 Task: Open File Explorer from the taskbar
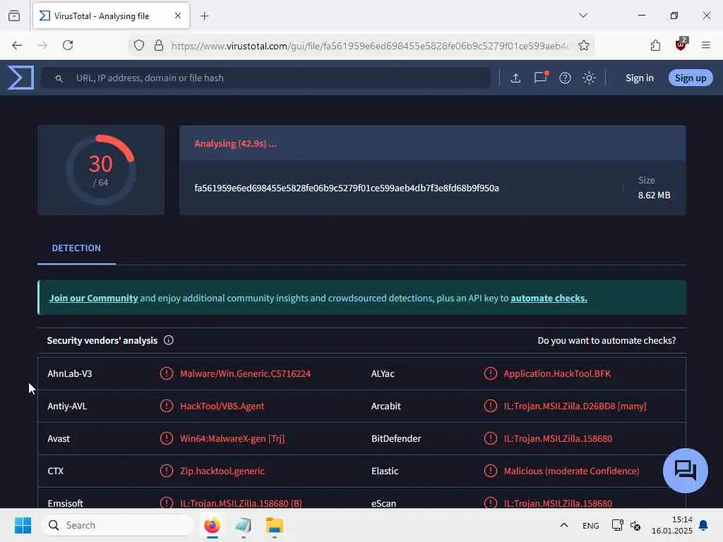tap(275, 525)
